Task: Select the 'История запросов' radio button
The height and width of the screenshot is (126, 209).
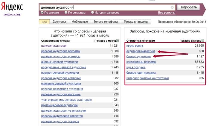Action: pos(92,12)
